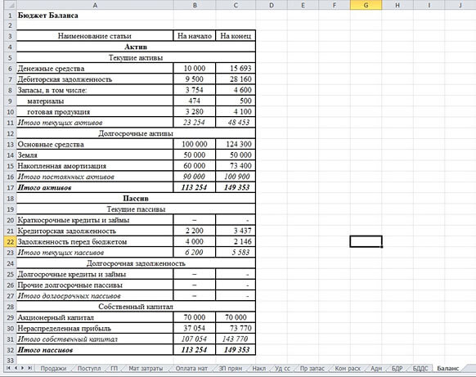Viewport: 476px width, 377px height.
Task: Switch to ЗП прям sheet tab
Action: tap(231, 368)
